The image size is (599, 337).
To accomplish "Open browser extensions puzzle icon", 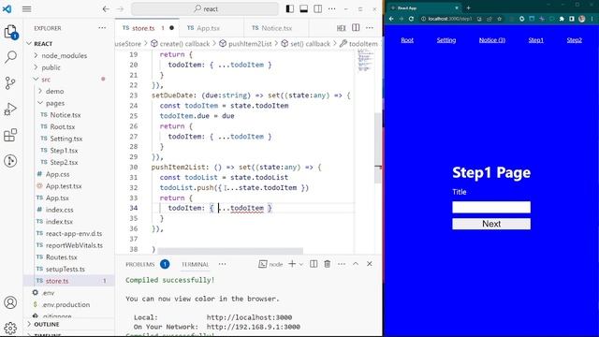I will click(x=562, y=19).
